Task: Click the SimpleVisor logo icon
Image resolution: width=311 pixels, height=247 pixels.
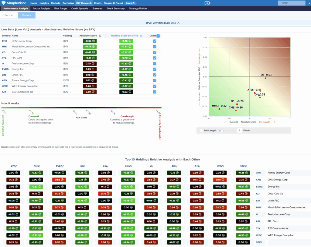Action: pyautogui.click(x=4, y=3)
